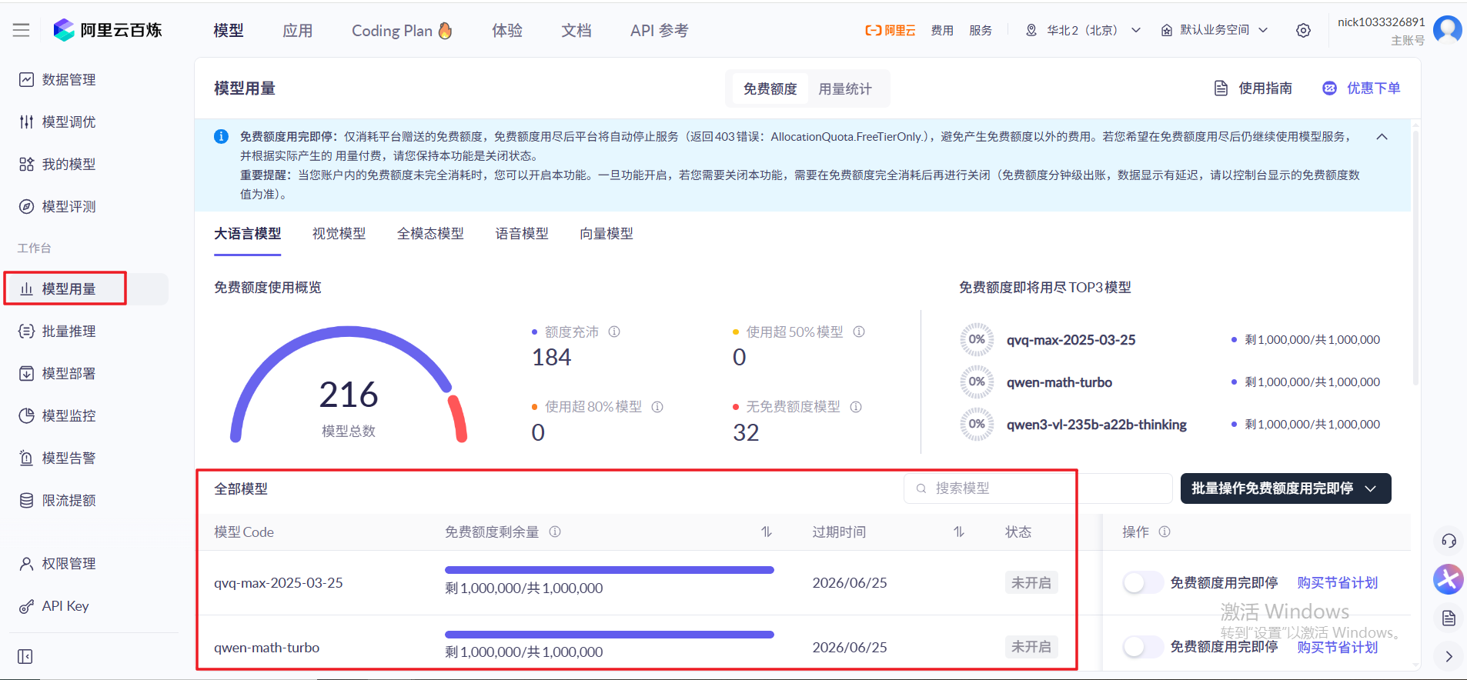Click info icon next to 无免费额度模型
The height and width of the screenshot is (680, 1467).
(x=856, y=407)
